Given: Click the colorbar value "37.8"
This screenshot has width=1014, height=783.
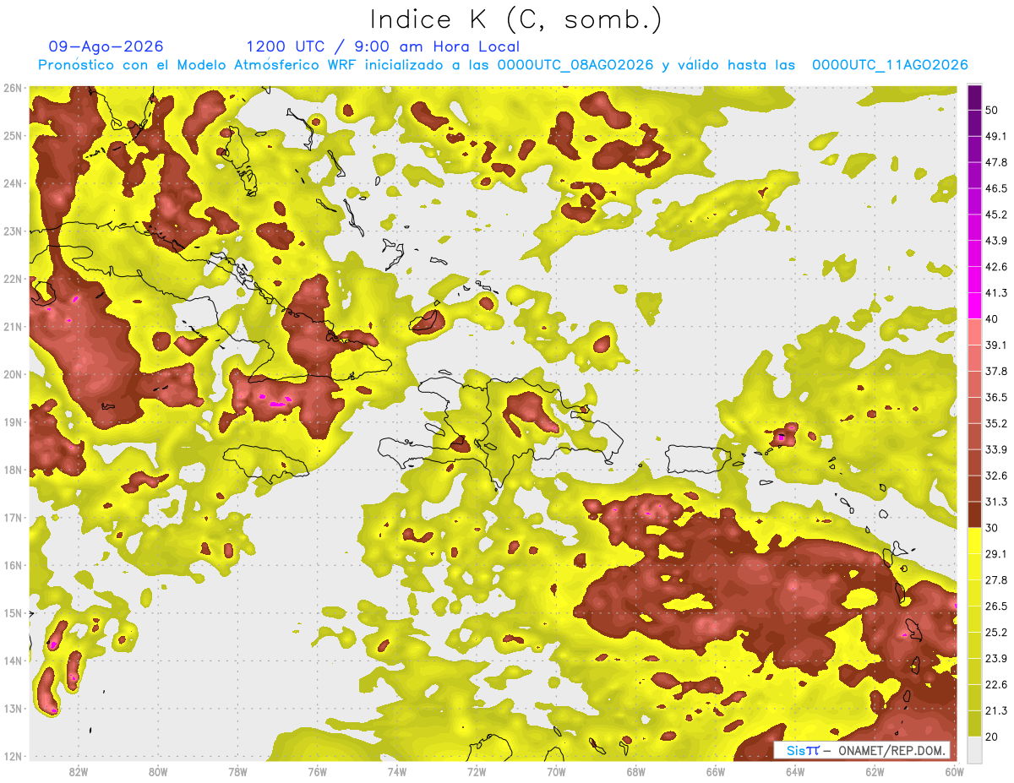Looking at the screenshot, I should 996,371.
